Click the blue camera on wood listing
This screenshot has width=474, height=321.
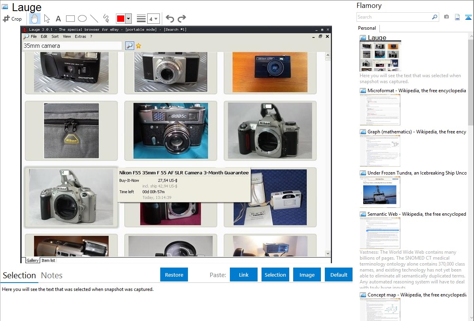pyautogui.click(x=270, y=72)
